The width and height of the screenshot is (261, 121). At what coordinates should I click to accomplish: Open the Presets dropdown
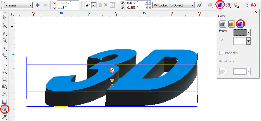point(18,5)
